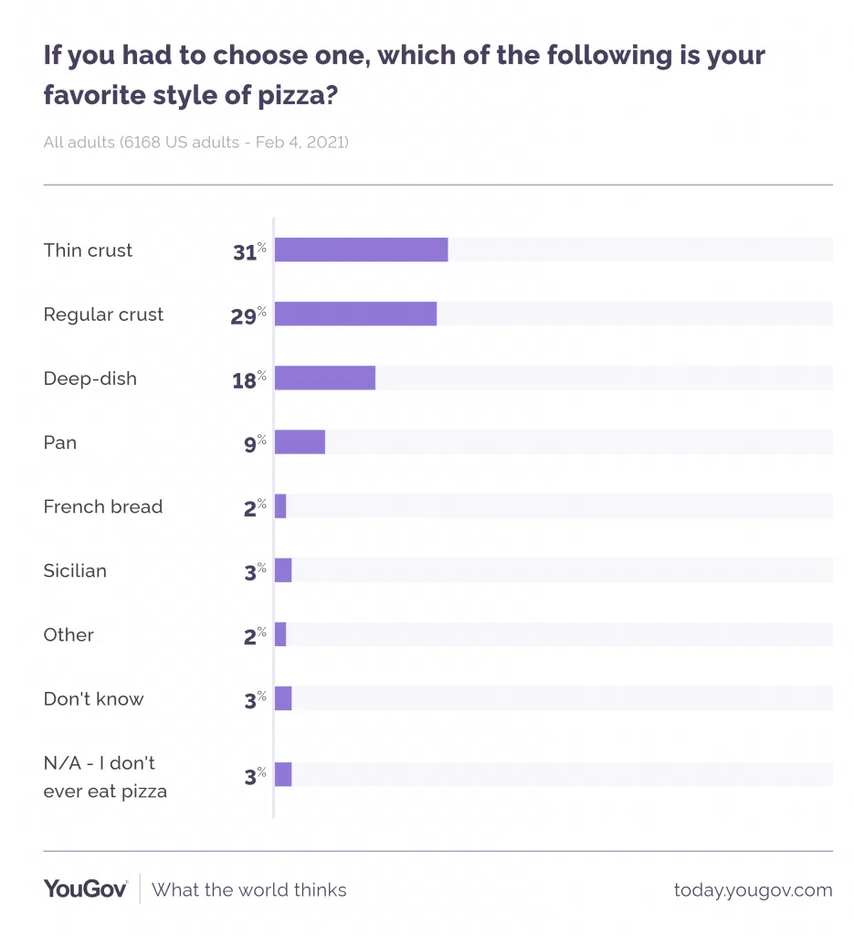Click the "I don't ever eat pizza" label

pos(105,777)
